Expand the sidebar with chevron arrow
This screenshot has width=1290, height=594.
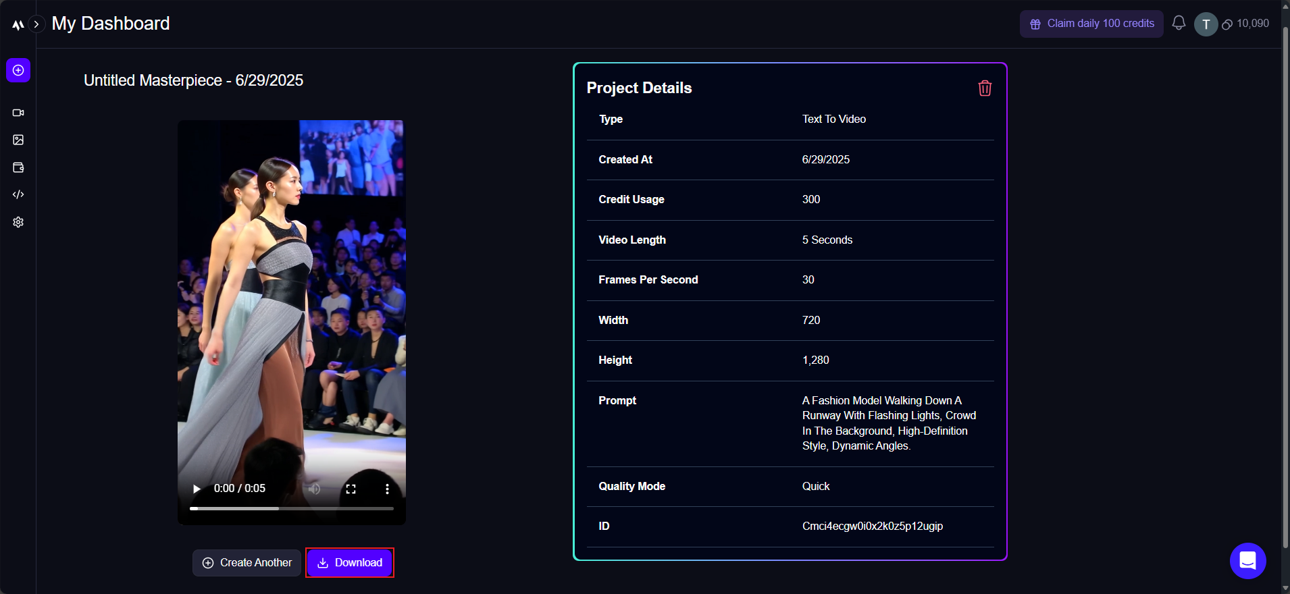tap(36, 24)
